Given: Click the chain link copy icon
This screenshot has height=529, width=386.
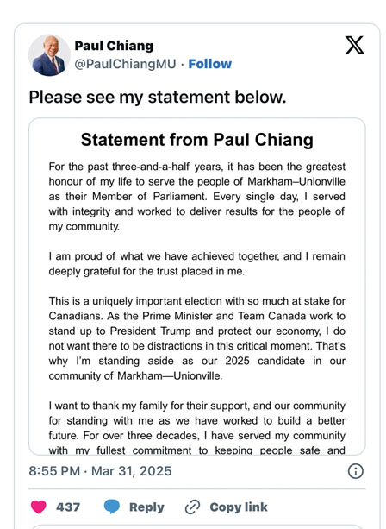Looking at the screenshot, I should click(193, 507).
